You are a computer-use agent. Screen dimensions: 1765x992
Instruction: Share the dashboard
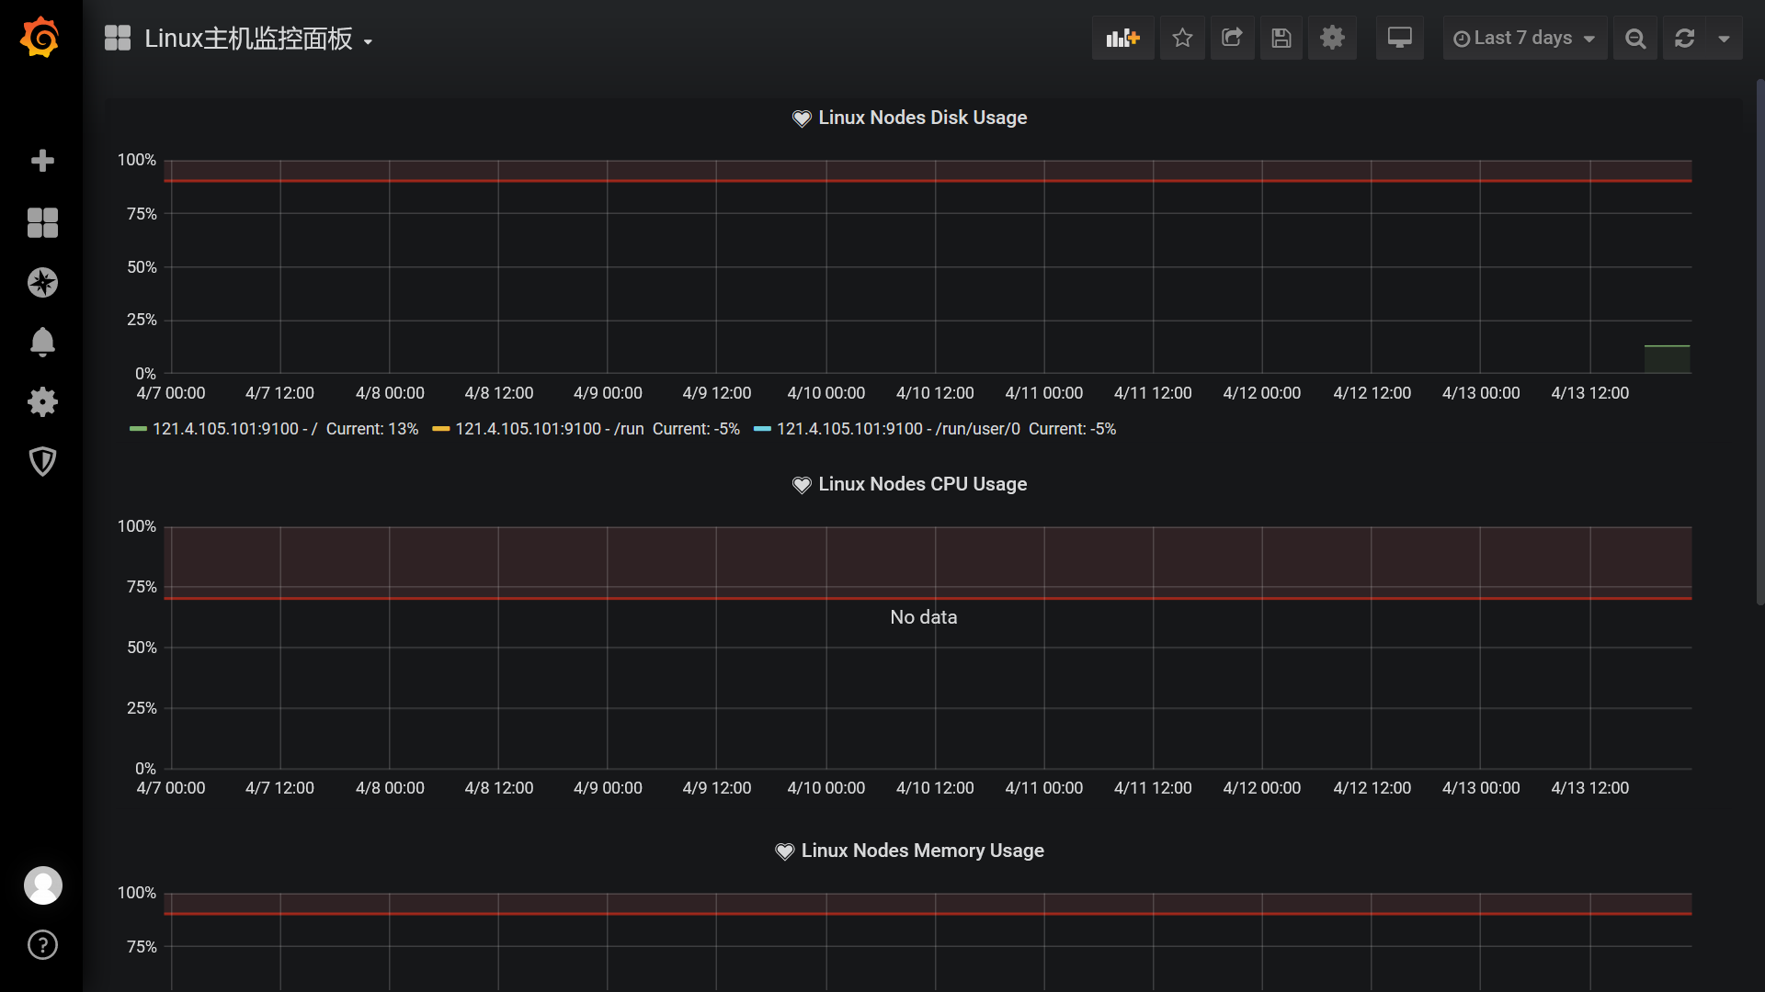(x=1232, y=38)
